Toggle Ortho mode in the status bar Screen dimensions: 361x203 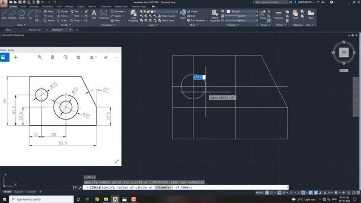pos(279,193)
